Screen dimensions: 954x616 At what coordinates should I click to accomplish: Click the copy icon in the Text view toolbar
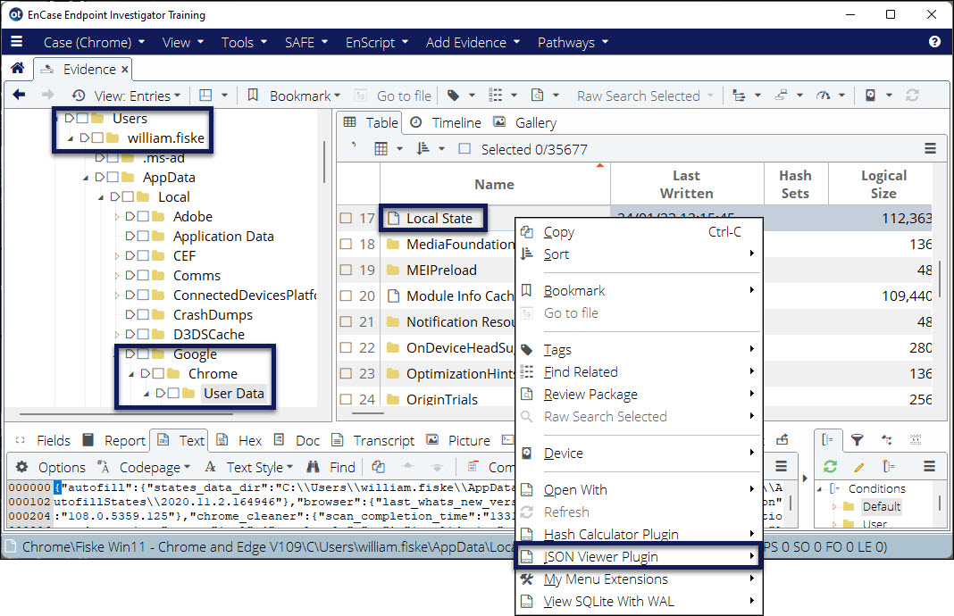tap(379, 467)
